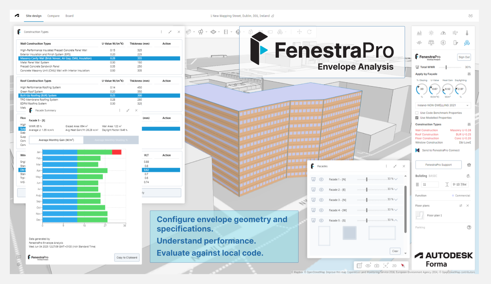Select the road line tool

226,32
